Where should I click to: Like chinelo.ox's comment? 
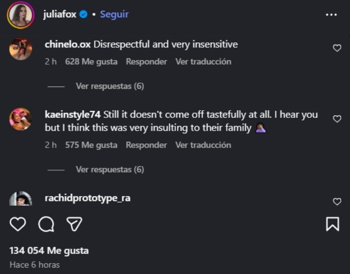point(337,48)
